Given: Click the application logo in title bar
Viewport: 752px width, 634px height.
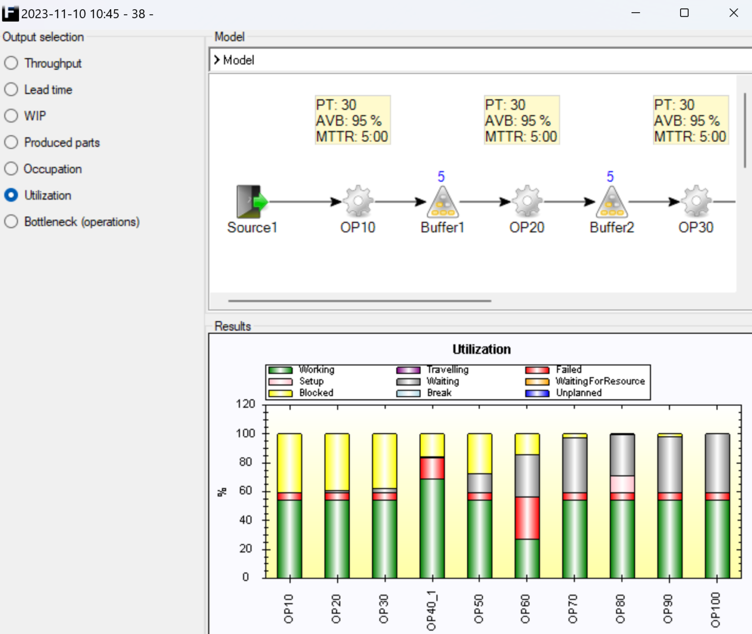Looking at the screenshot, I should (10, 13).
